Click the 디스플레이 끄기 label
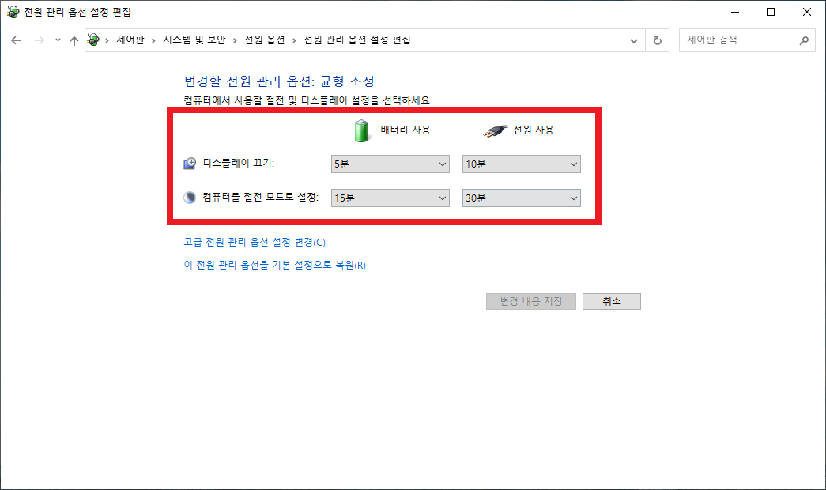The image size is (826, 490). point(239,164)
